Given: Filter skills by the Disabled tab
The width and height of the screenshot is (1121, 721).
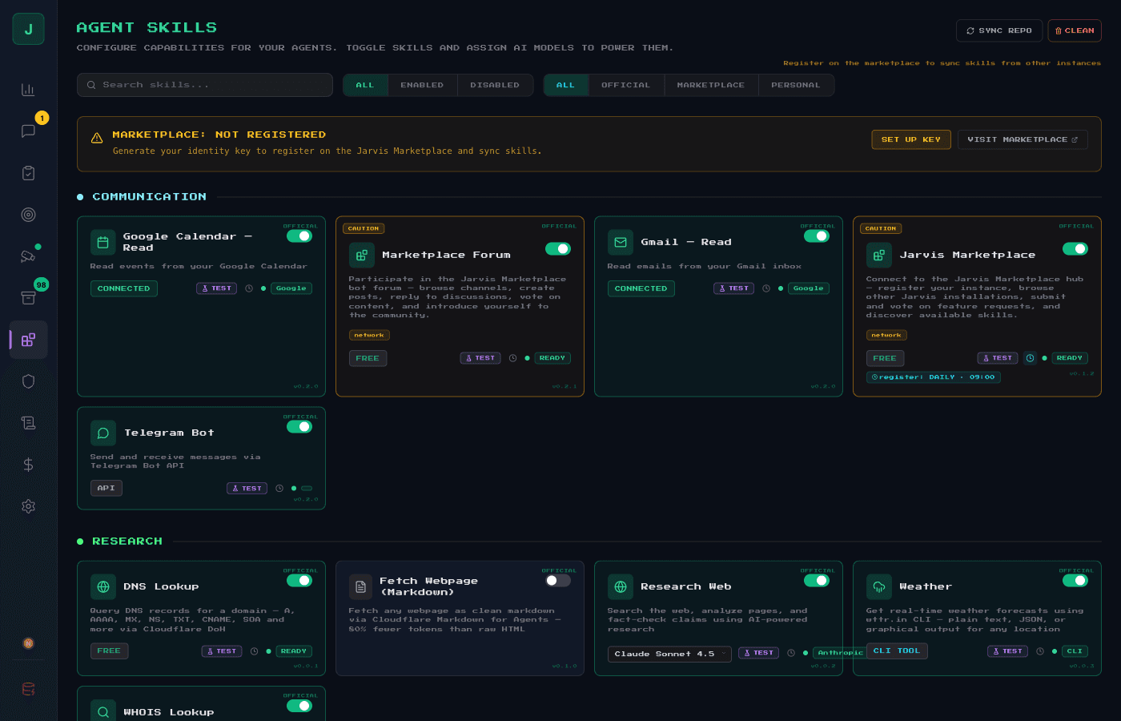Looking at the screenshot, I should pyautogui.click(x=494, y=85).
